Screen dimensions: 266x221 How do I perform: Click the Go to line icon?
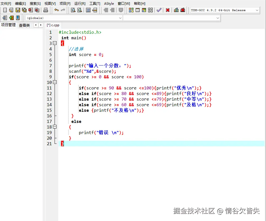tap(95, 10)
